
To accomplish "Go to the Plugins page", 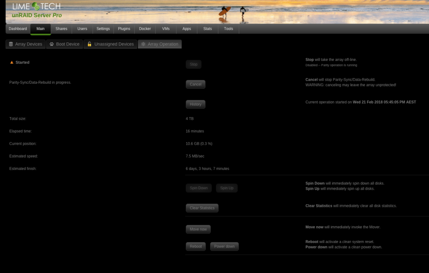I will tap(124, 29).
